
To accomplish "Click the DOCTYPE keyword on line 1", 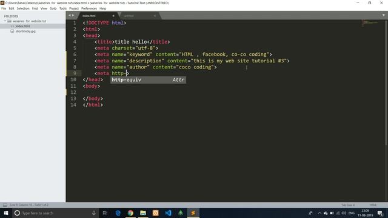I will pyautogui.click(x=98, y=23).
